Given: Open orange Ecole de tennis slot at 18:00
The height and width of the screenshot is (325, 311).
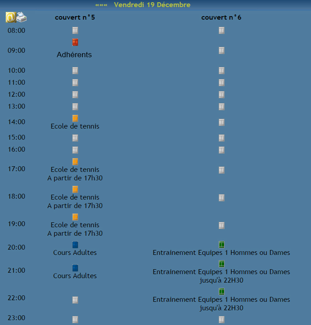Looking at the screenshot, I should [75, 189].
